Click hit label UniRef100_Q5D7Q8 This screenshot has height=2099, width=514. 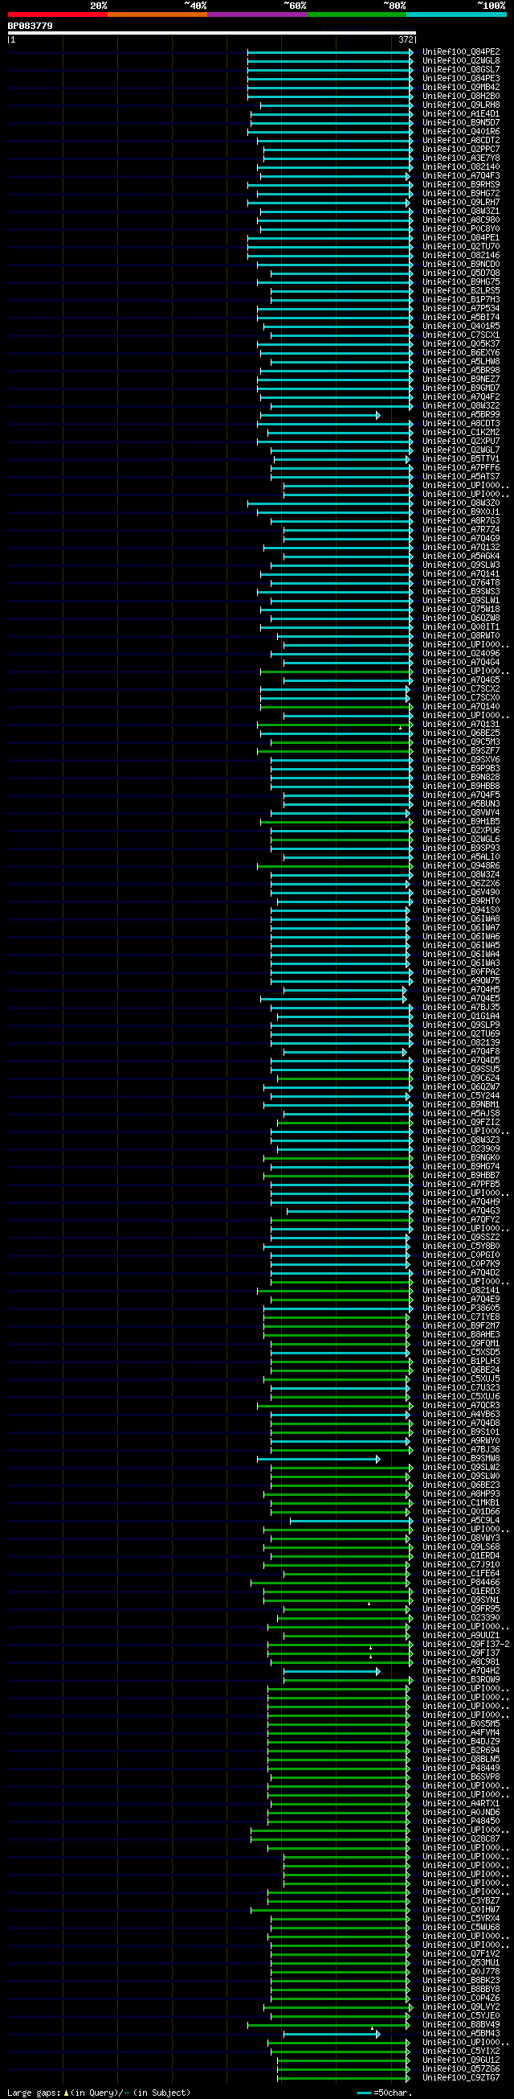coord(461,273)
